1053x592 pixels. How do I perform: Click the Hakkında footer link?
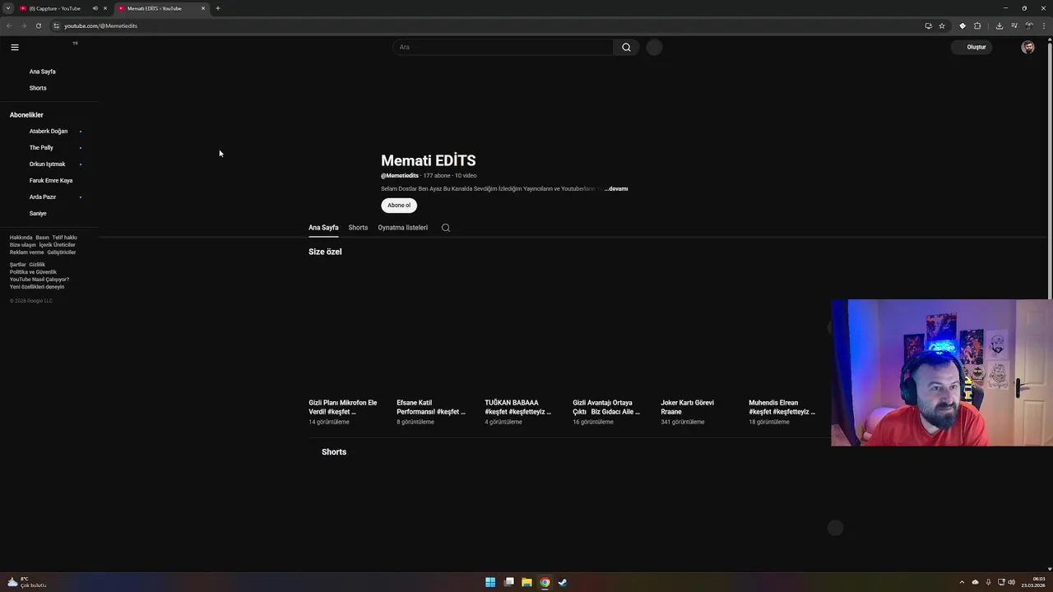21,238
